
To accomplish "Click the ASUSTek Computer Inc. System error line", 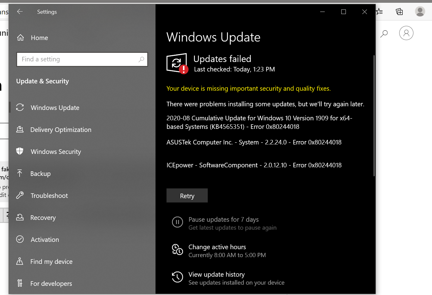I will pyautogui.click(x=254, y=142).
